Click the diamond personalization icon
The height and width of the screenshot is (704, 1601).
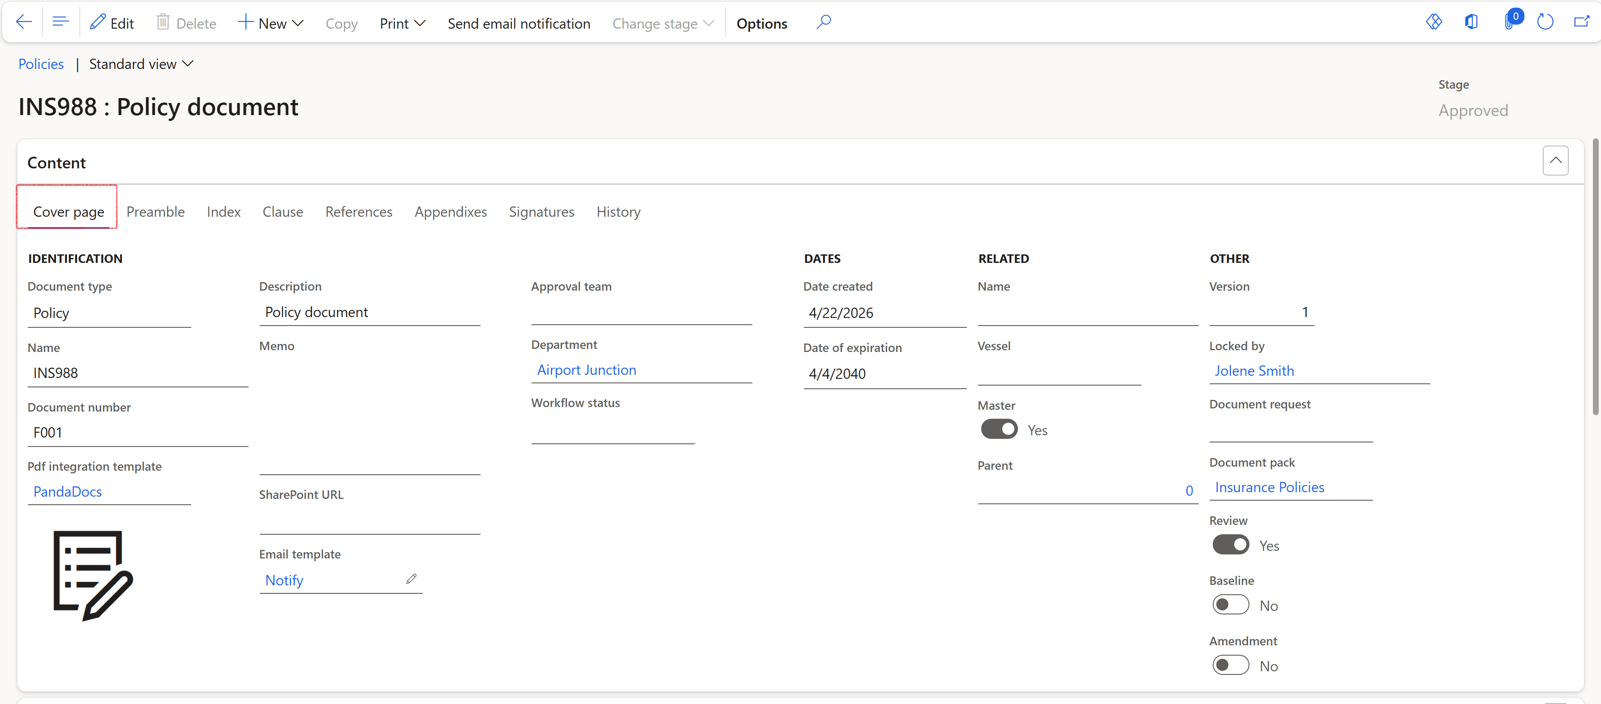click(x=1434, y=22)
